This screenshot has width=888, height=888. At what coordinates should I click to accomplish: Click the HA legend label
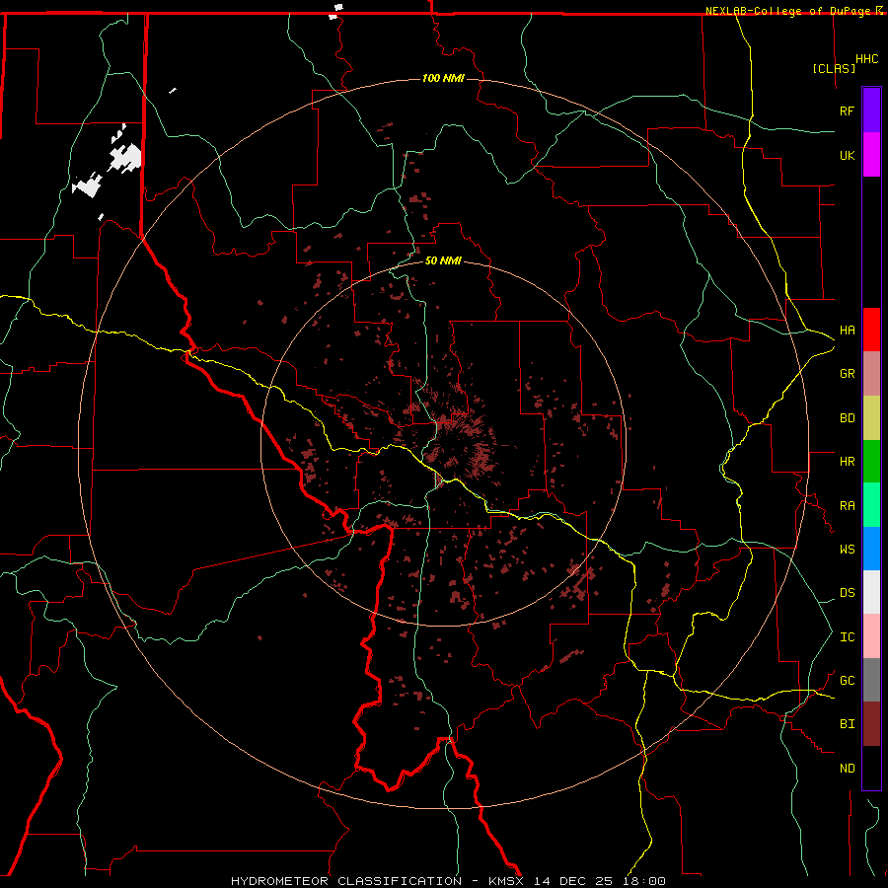(x=847, y=330)
